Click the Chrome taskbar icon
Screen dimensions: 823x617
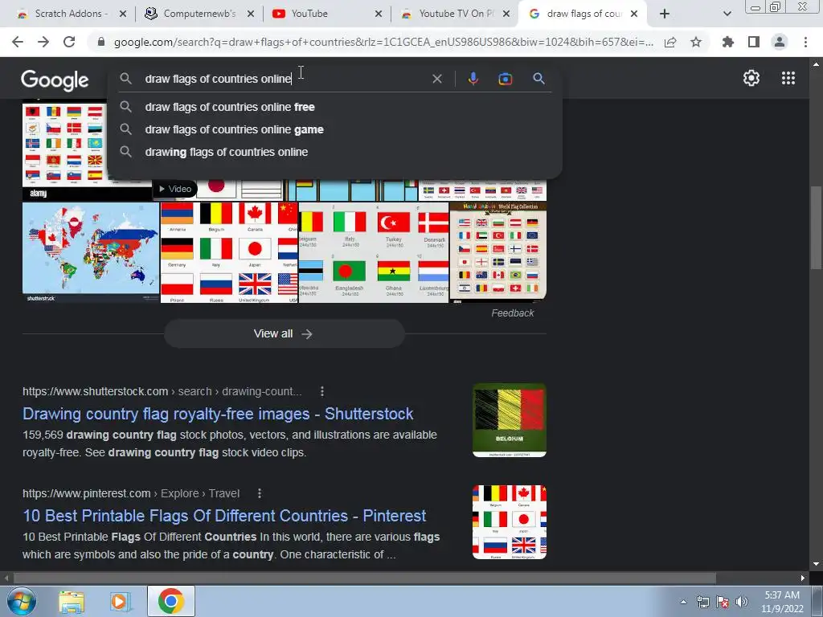[170, 601]
